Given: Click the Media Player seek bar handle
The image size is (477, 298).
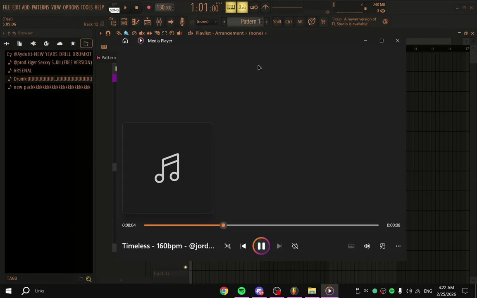Looking at the screenshot, I should 223,225.
